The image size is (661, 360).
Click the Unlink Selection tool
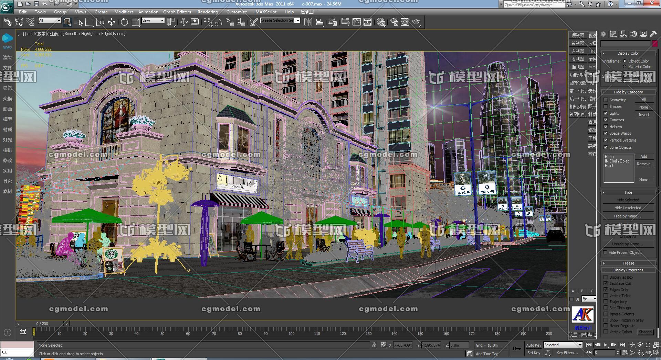(x=19, y=22)
